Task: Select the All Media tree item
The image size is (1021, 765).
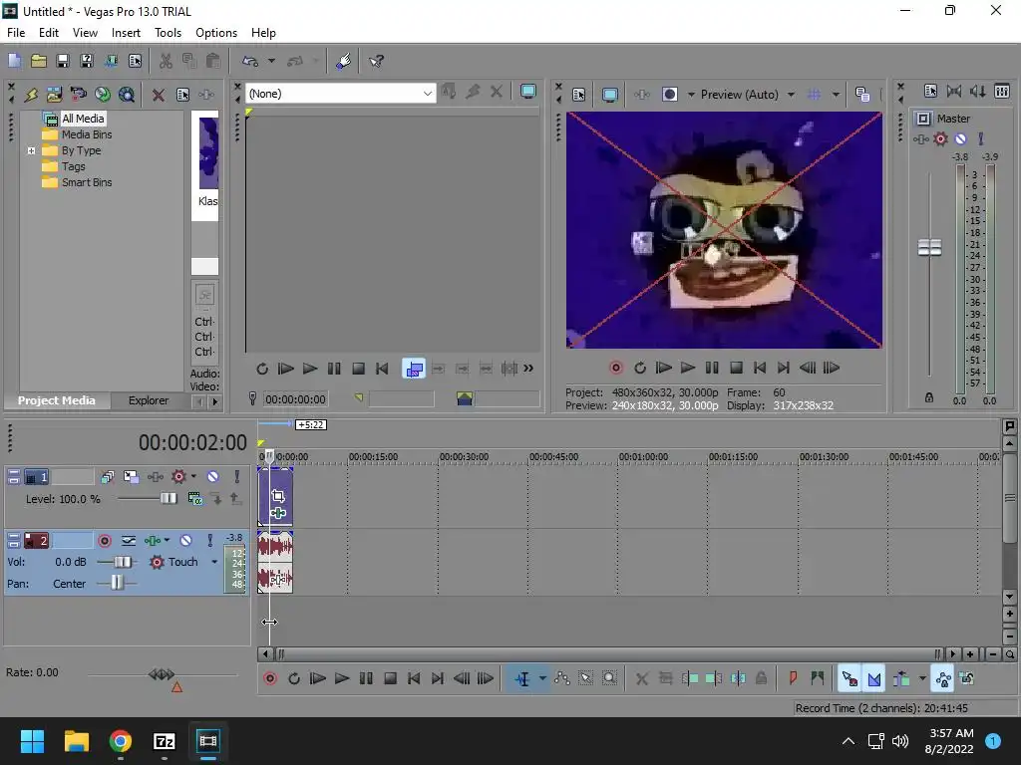Action: coord(83,119)
